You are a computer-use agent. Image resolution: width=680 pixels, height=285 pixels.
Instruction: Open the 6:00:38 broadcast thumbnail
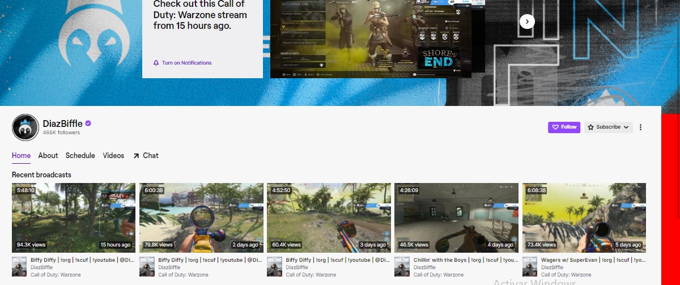(201, 218)
